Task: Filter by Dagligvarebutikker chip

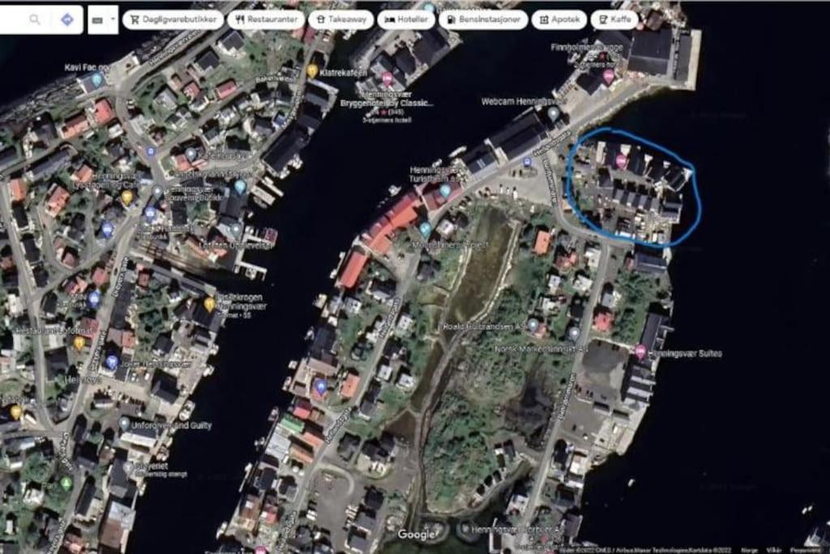Action: (x=173, y=19)
